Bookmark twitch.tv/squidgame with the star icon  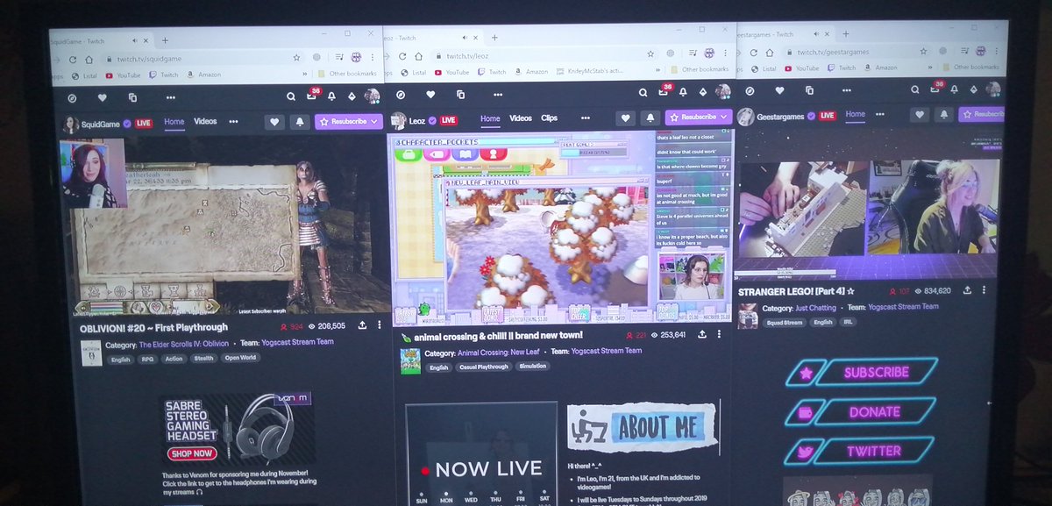pyautogui.click(x=296, y=57)
